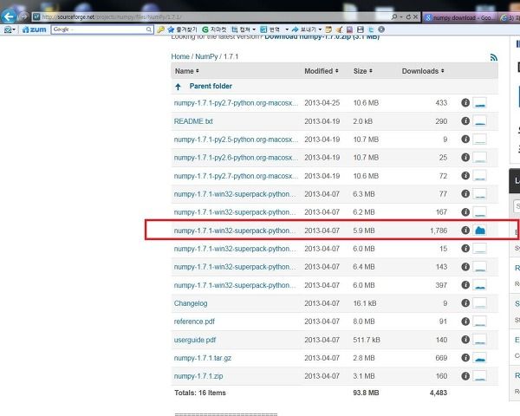Show info icon for reference.pdf row
This screenshot has height=416, width=520.
(465, 322)
